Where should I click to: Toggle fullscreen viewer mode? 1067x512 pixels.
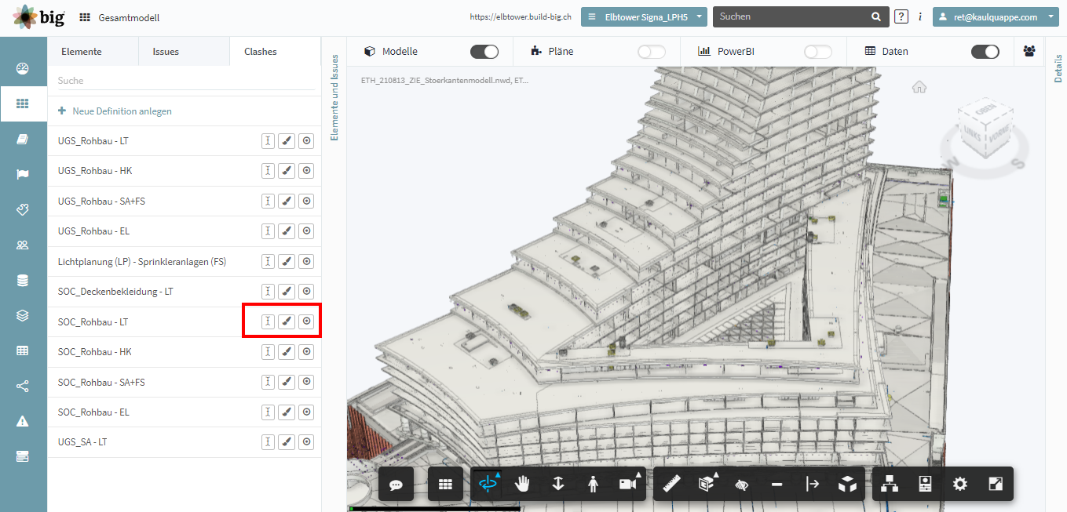[x=995, y=484]
